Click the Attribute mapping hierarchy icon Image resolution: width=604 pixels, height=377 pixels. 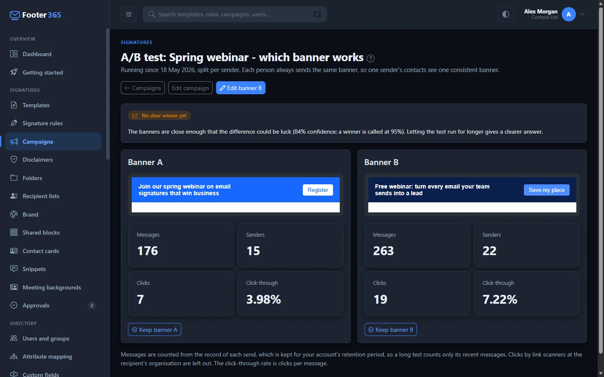(14, 356)
